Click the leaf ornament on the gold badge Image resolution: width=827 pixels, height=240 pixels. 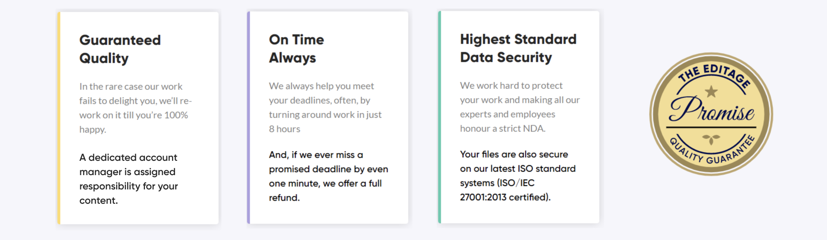click(711, 139)
